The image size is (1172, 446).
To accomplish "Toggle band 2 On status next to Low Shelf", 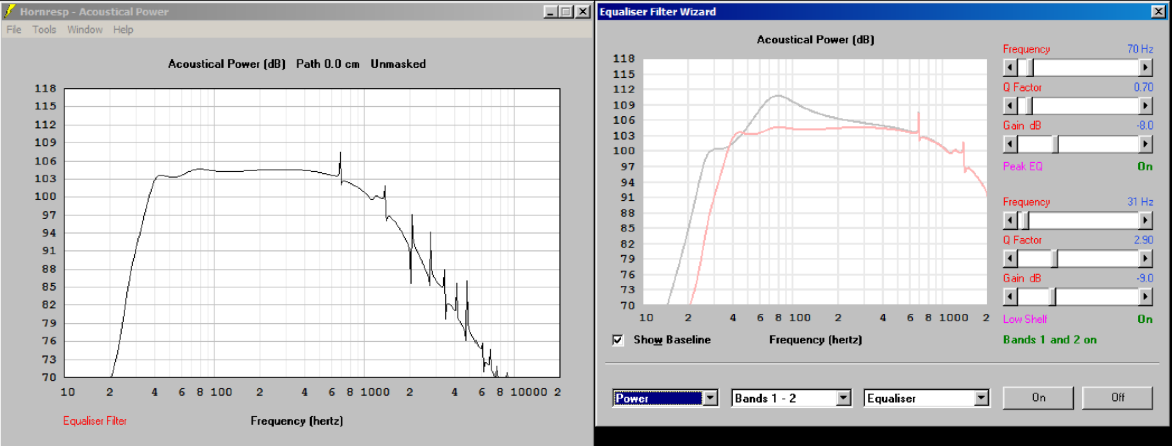I will [x=1145, y=320].
